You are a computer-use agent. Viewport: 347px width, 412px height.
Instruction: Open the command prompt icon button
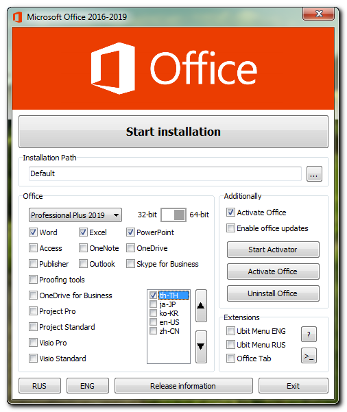309,356
